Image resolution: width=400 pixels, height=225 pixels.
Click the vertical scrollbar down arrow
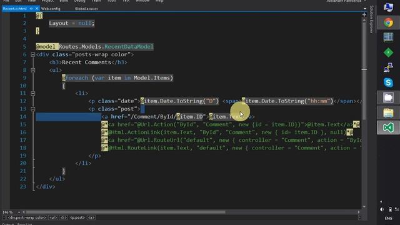click(364, 207)
